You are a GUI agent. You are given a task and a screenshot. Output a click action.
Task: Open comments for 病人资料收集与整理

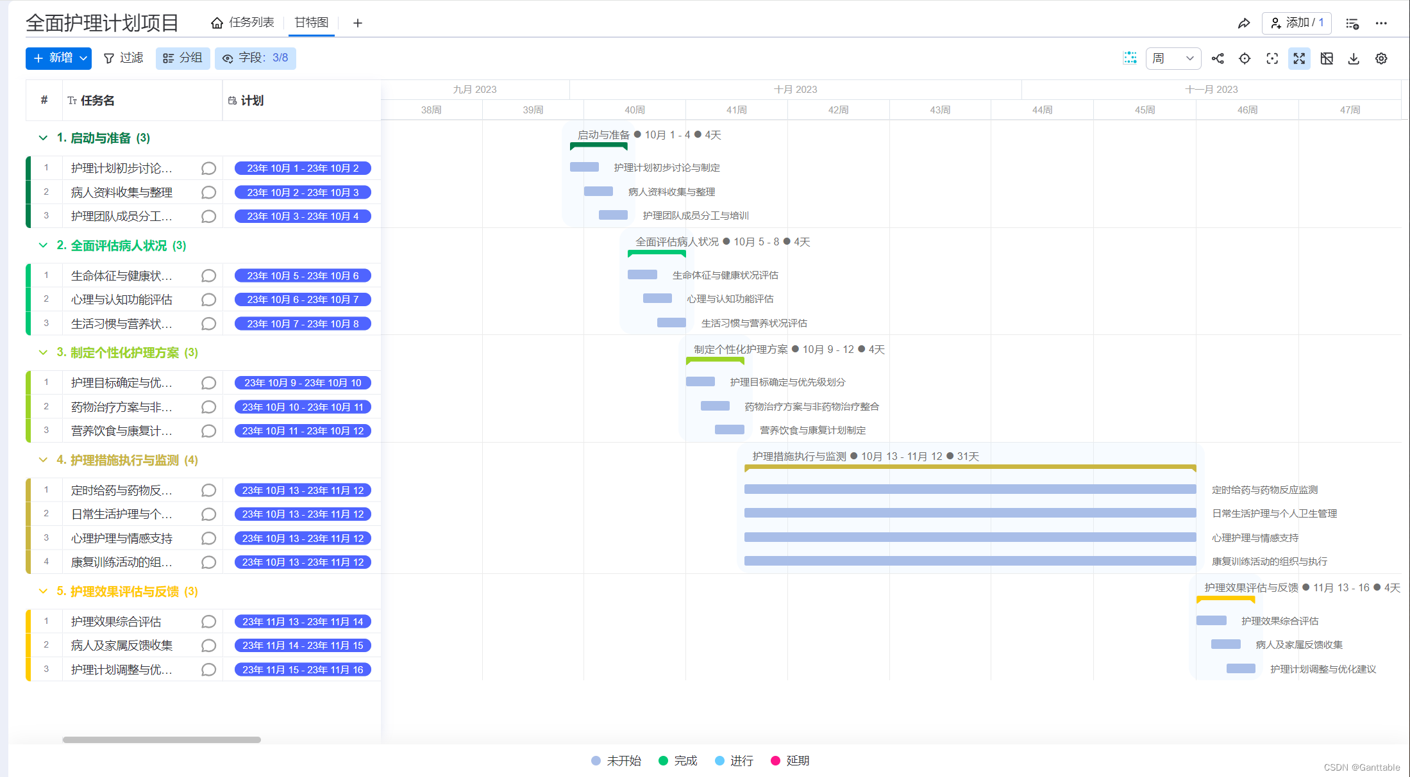click(x=208, y=192)
